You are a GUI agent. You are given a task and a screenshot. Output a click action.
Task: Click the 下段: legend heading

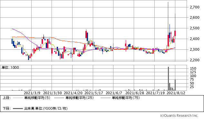point(6,108)
